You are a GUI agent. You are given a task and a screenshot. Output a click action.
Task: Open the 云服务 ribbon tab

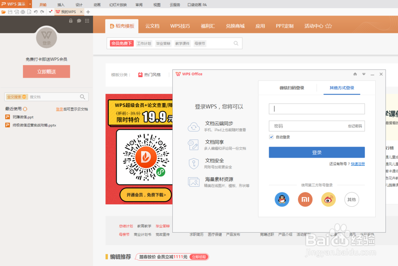pos(175,5)
